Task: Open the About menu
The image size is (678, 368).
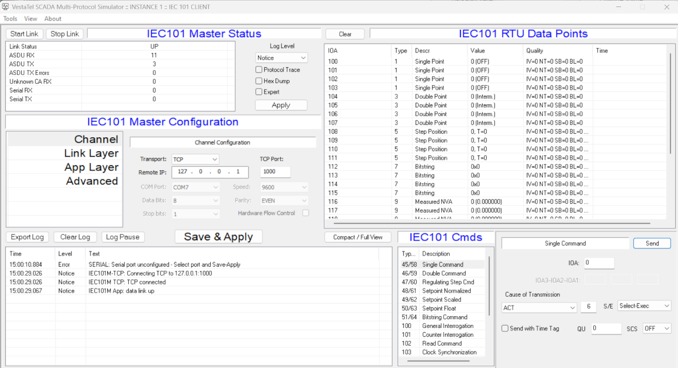Action: pos(53,19)
